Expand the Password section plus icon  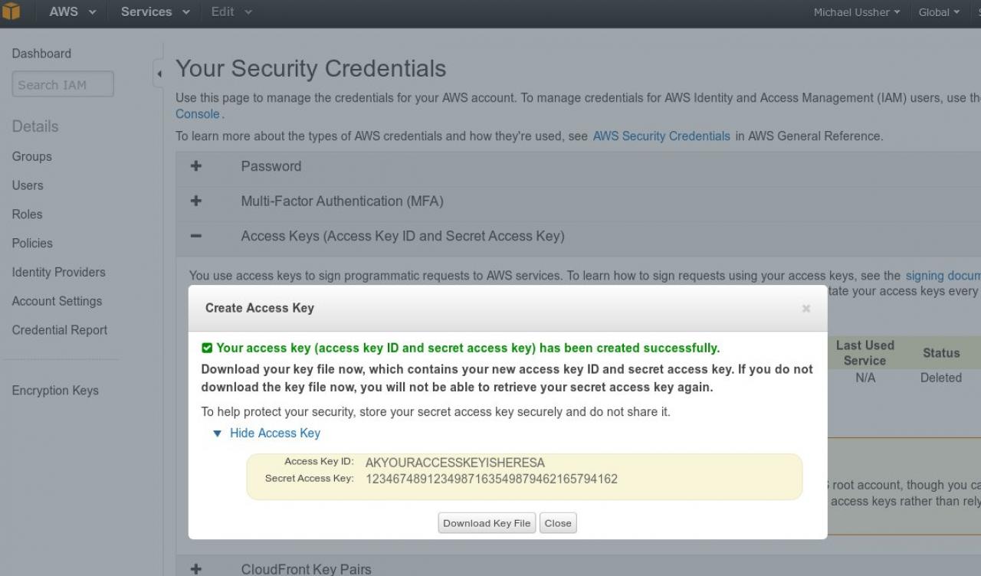pyautogui.click(x=196, y=166)
